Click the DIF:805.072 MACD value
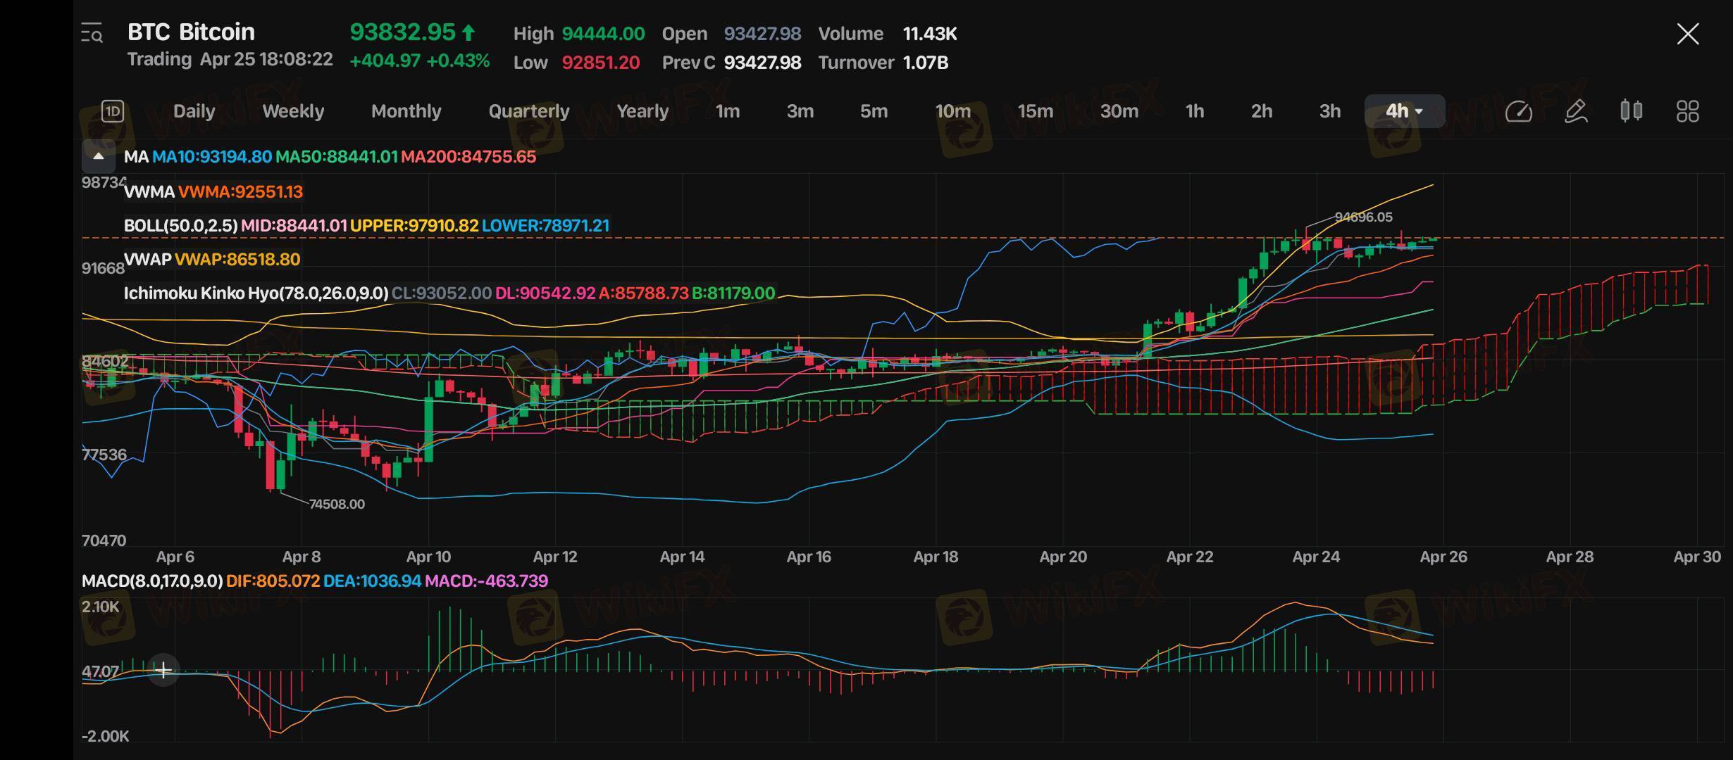This screenshot has height=760, width=1733. click(x=273, y=581)
